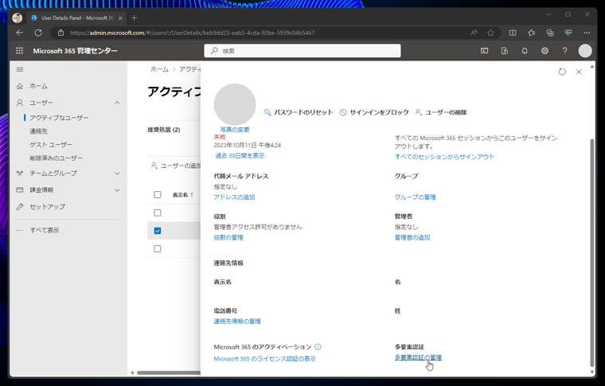Open browser collections icon
This screenshot has width=605, height=386.
pyautogui.click(x=550, y=33)
